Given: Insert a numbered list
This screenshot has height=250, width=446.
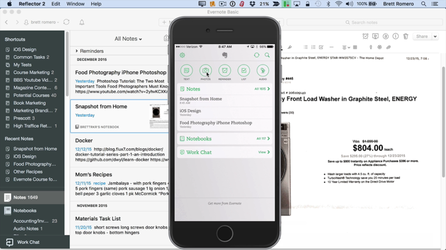Looking at the screenshot, I should pyautogui.click(x=313, y=47).
